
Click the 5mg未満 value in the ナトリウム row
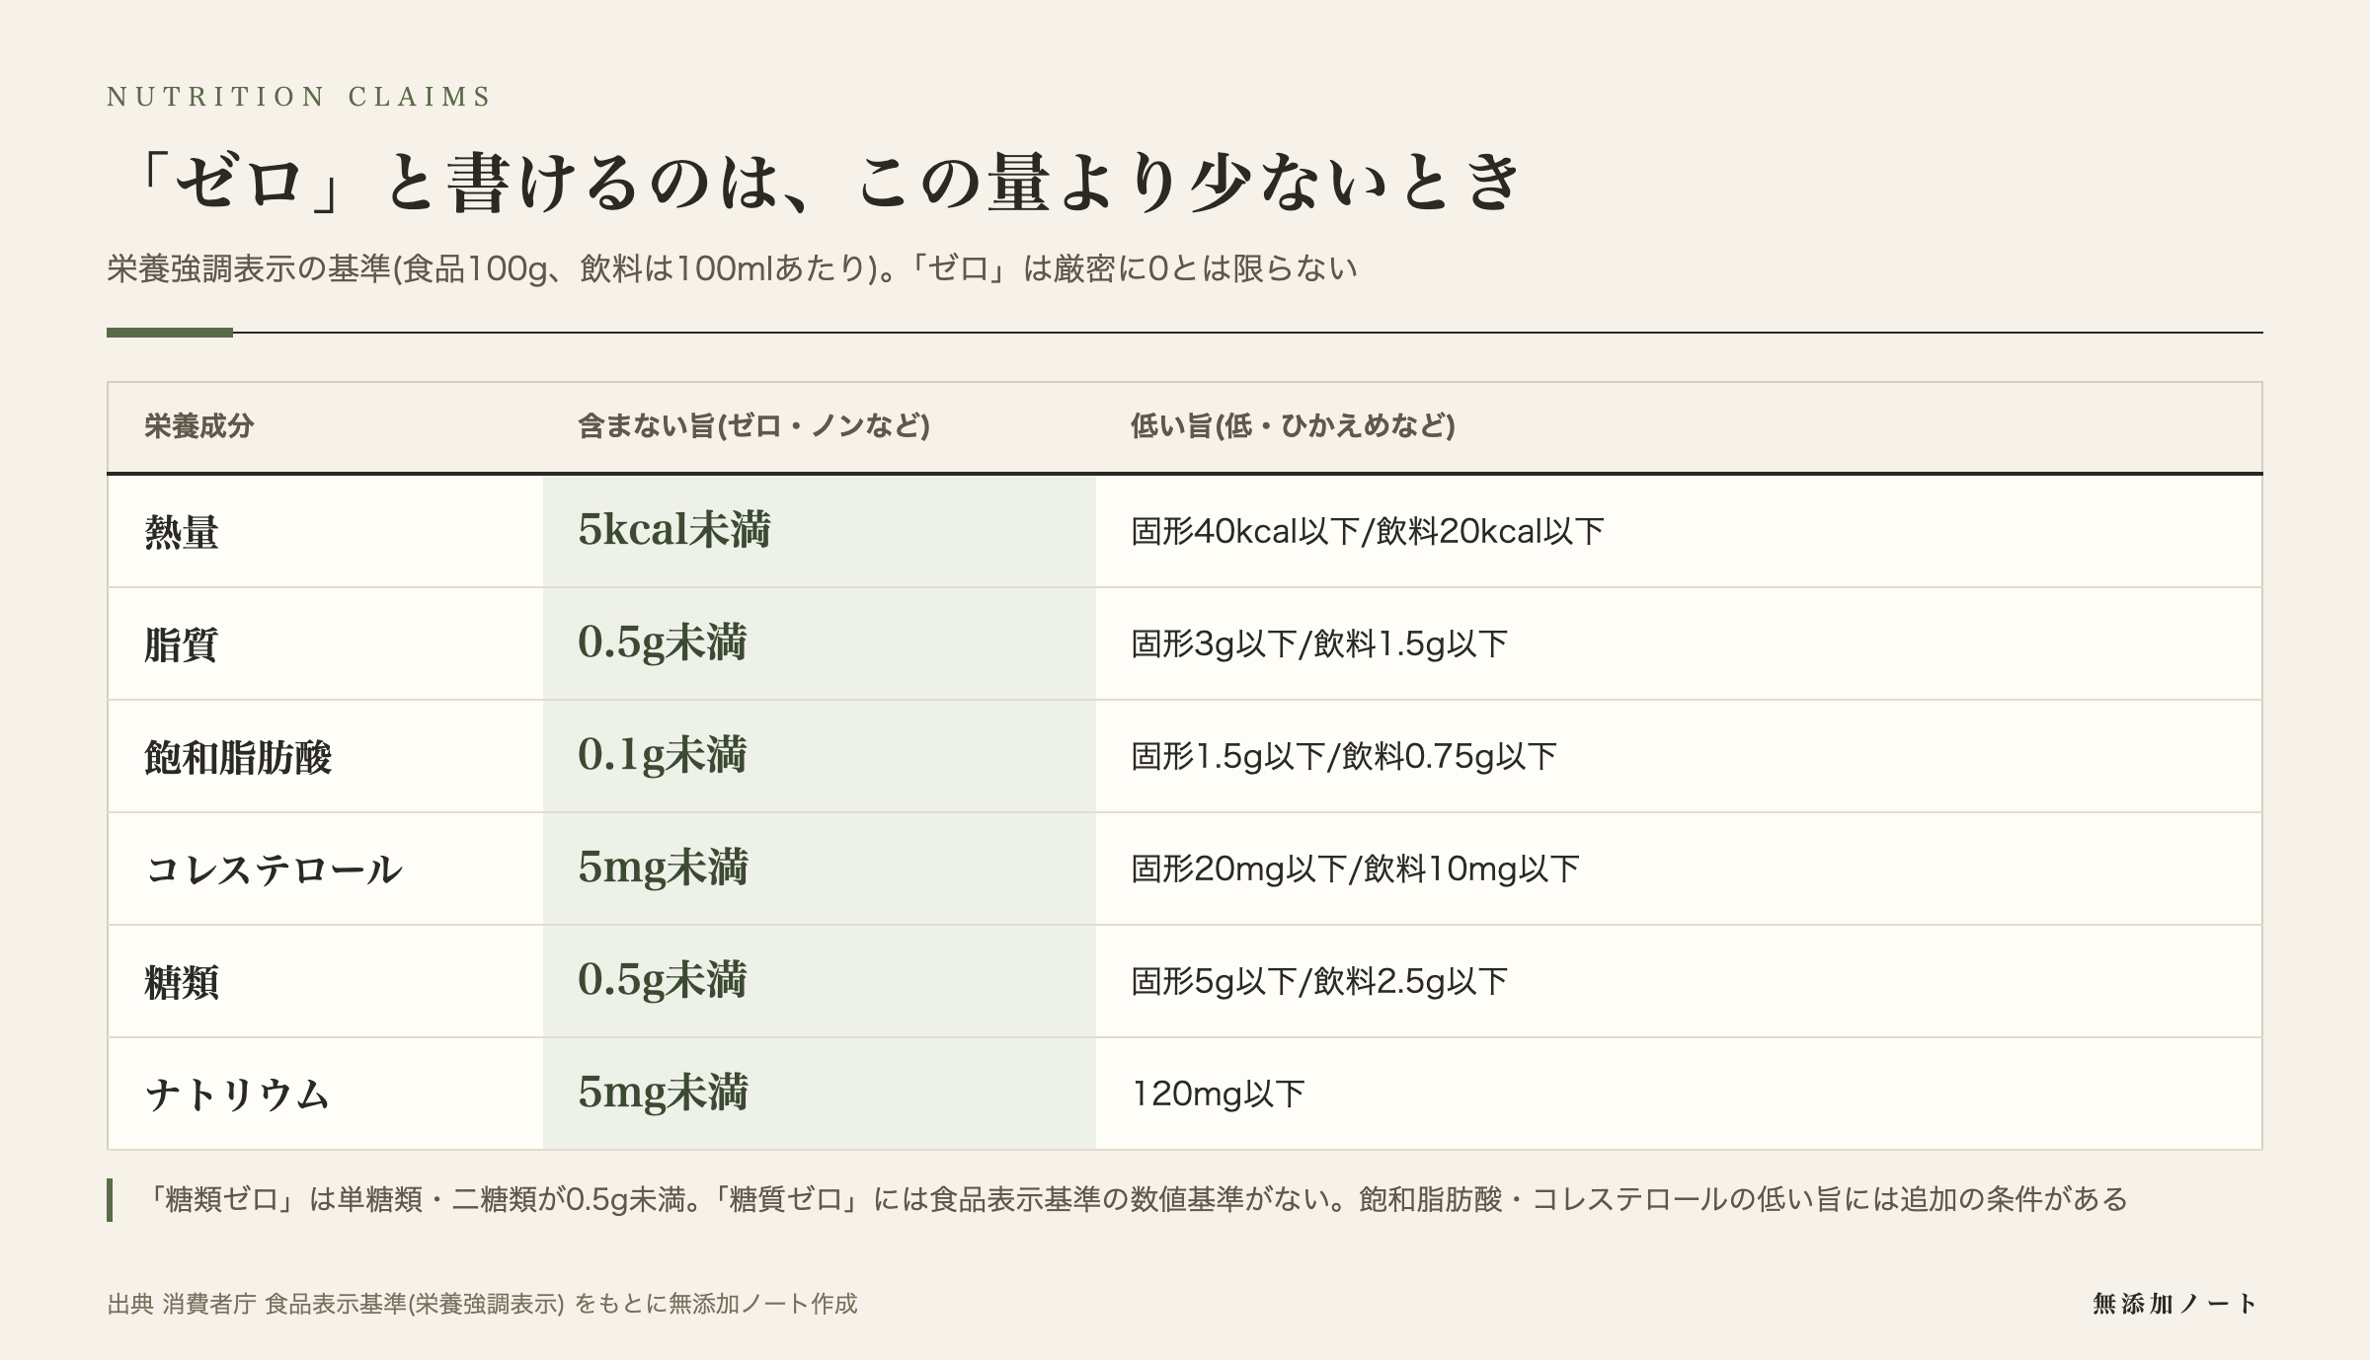pyautogui.click(x=664, y=1093)
